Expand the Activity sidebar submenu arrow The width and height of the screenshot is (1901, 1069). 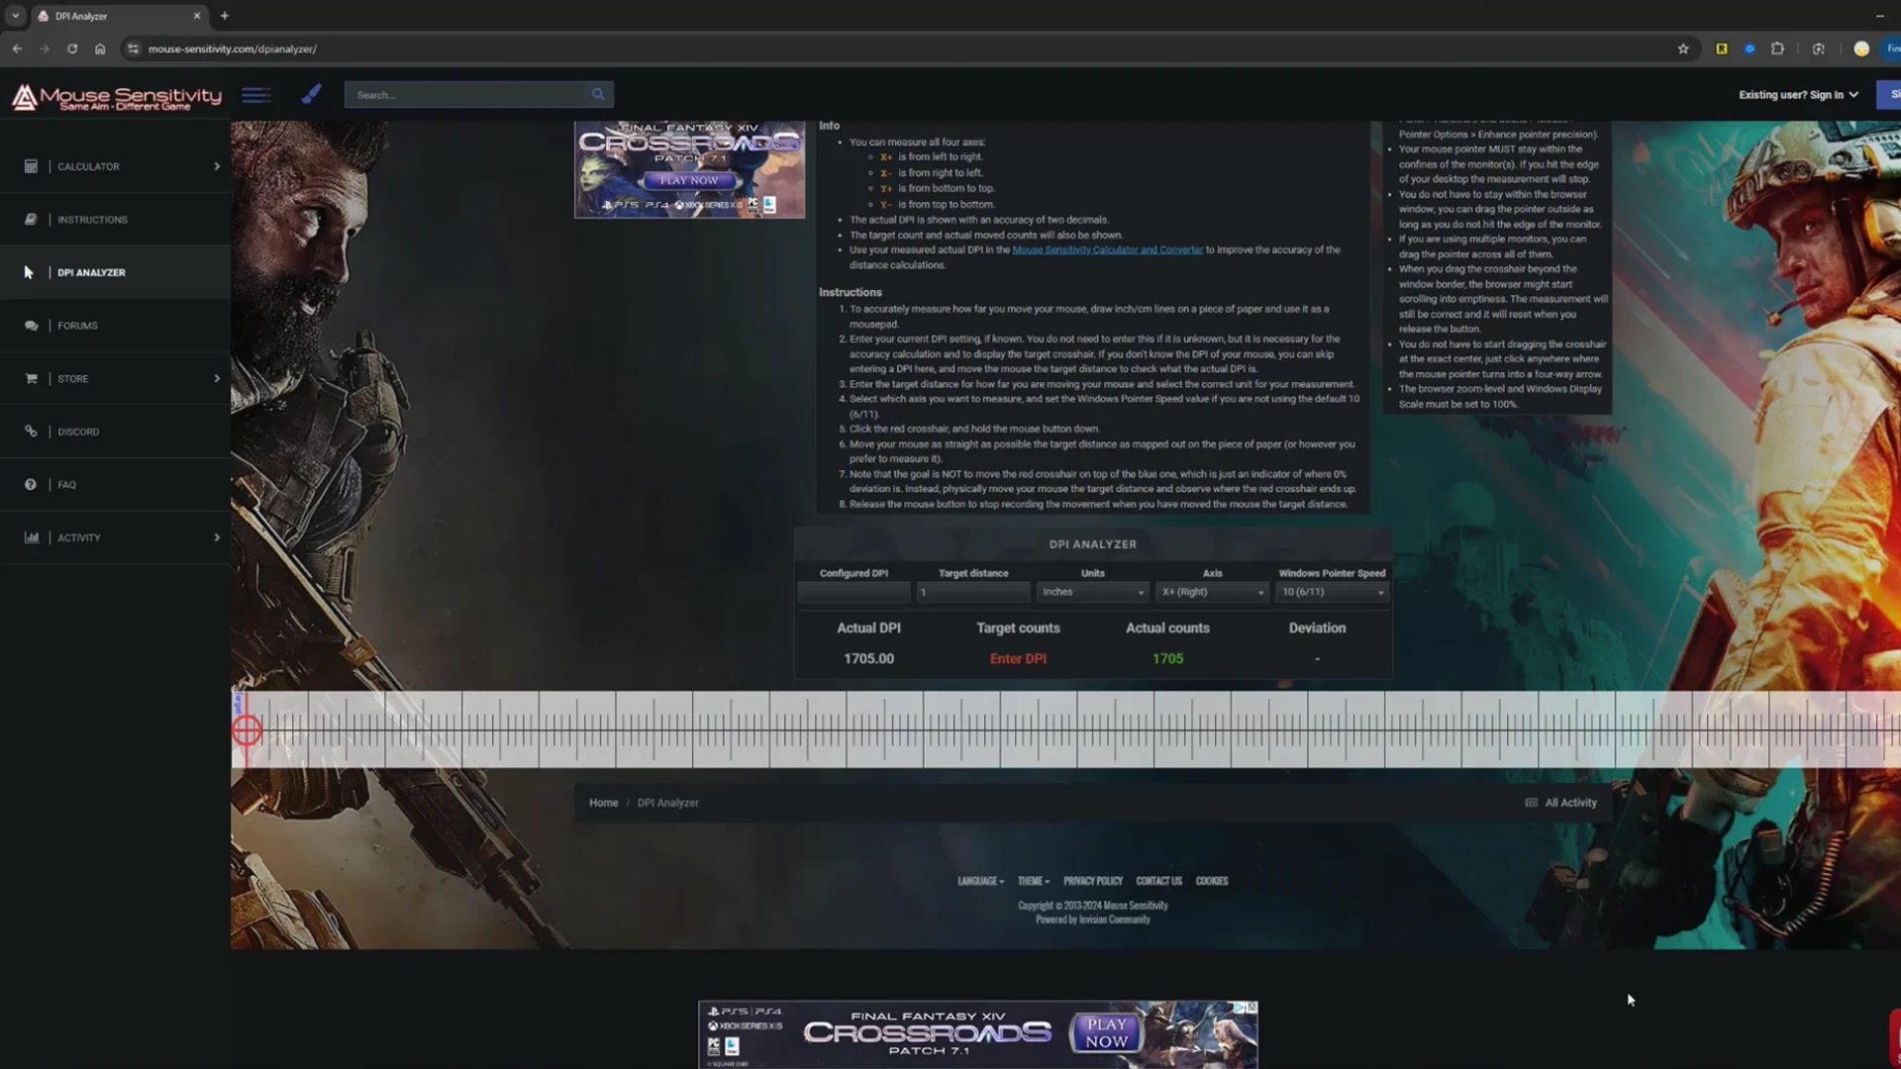coord(217,537)
